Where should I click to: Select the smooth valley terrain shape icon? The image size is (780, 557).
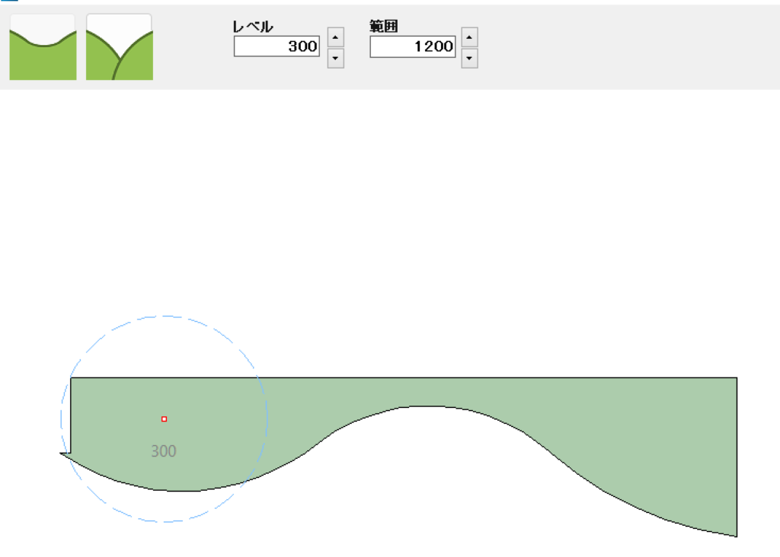[x=43, y=47]
